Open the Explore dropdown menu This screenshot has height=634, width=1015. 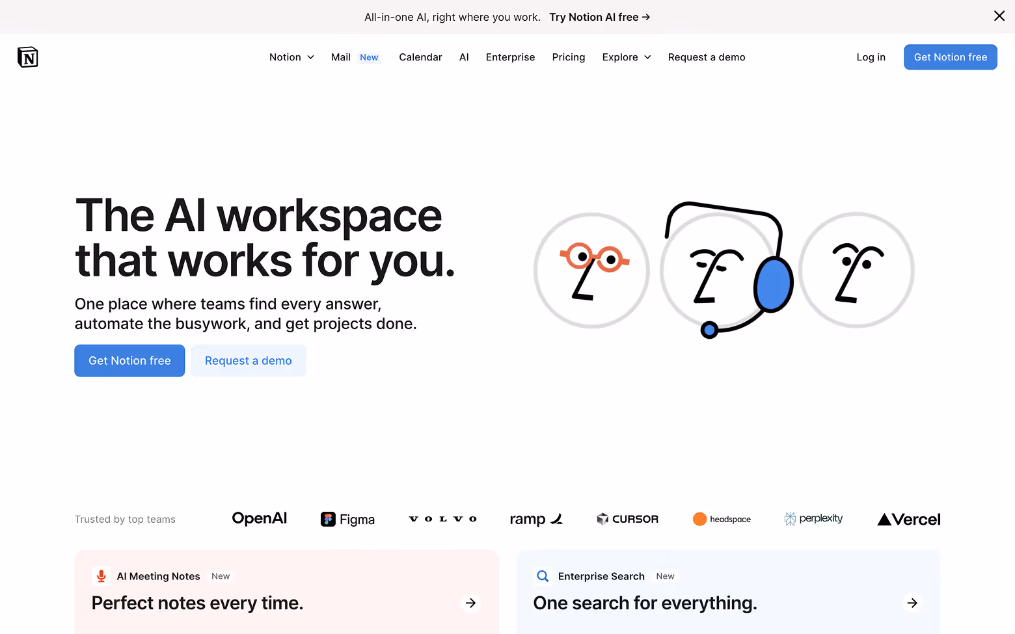click(x=626, y=57)
